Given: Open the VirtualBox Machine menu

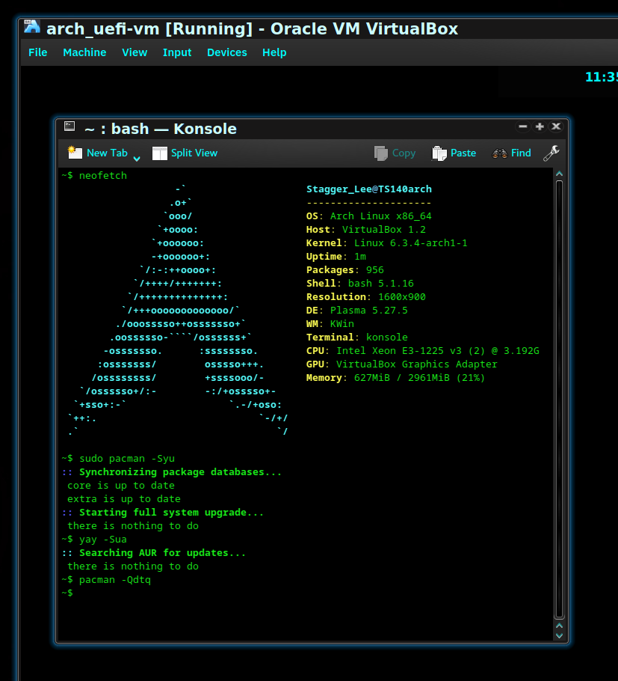Looking at the screenshot, I should tap(84, 52).
